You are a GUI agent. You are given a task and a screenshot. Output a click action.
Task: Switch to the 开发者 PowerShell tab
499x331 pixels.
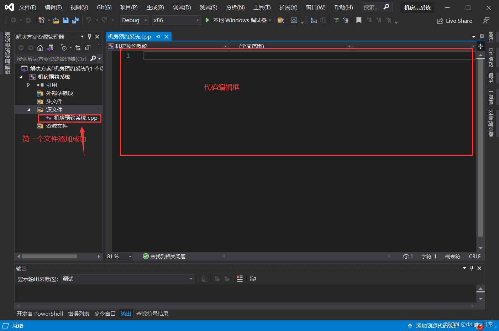tap(40, 314)
